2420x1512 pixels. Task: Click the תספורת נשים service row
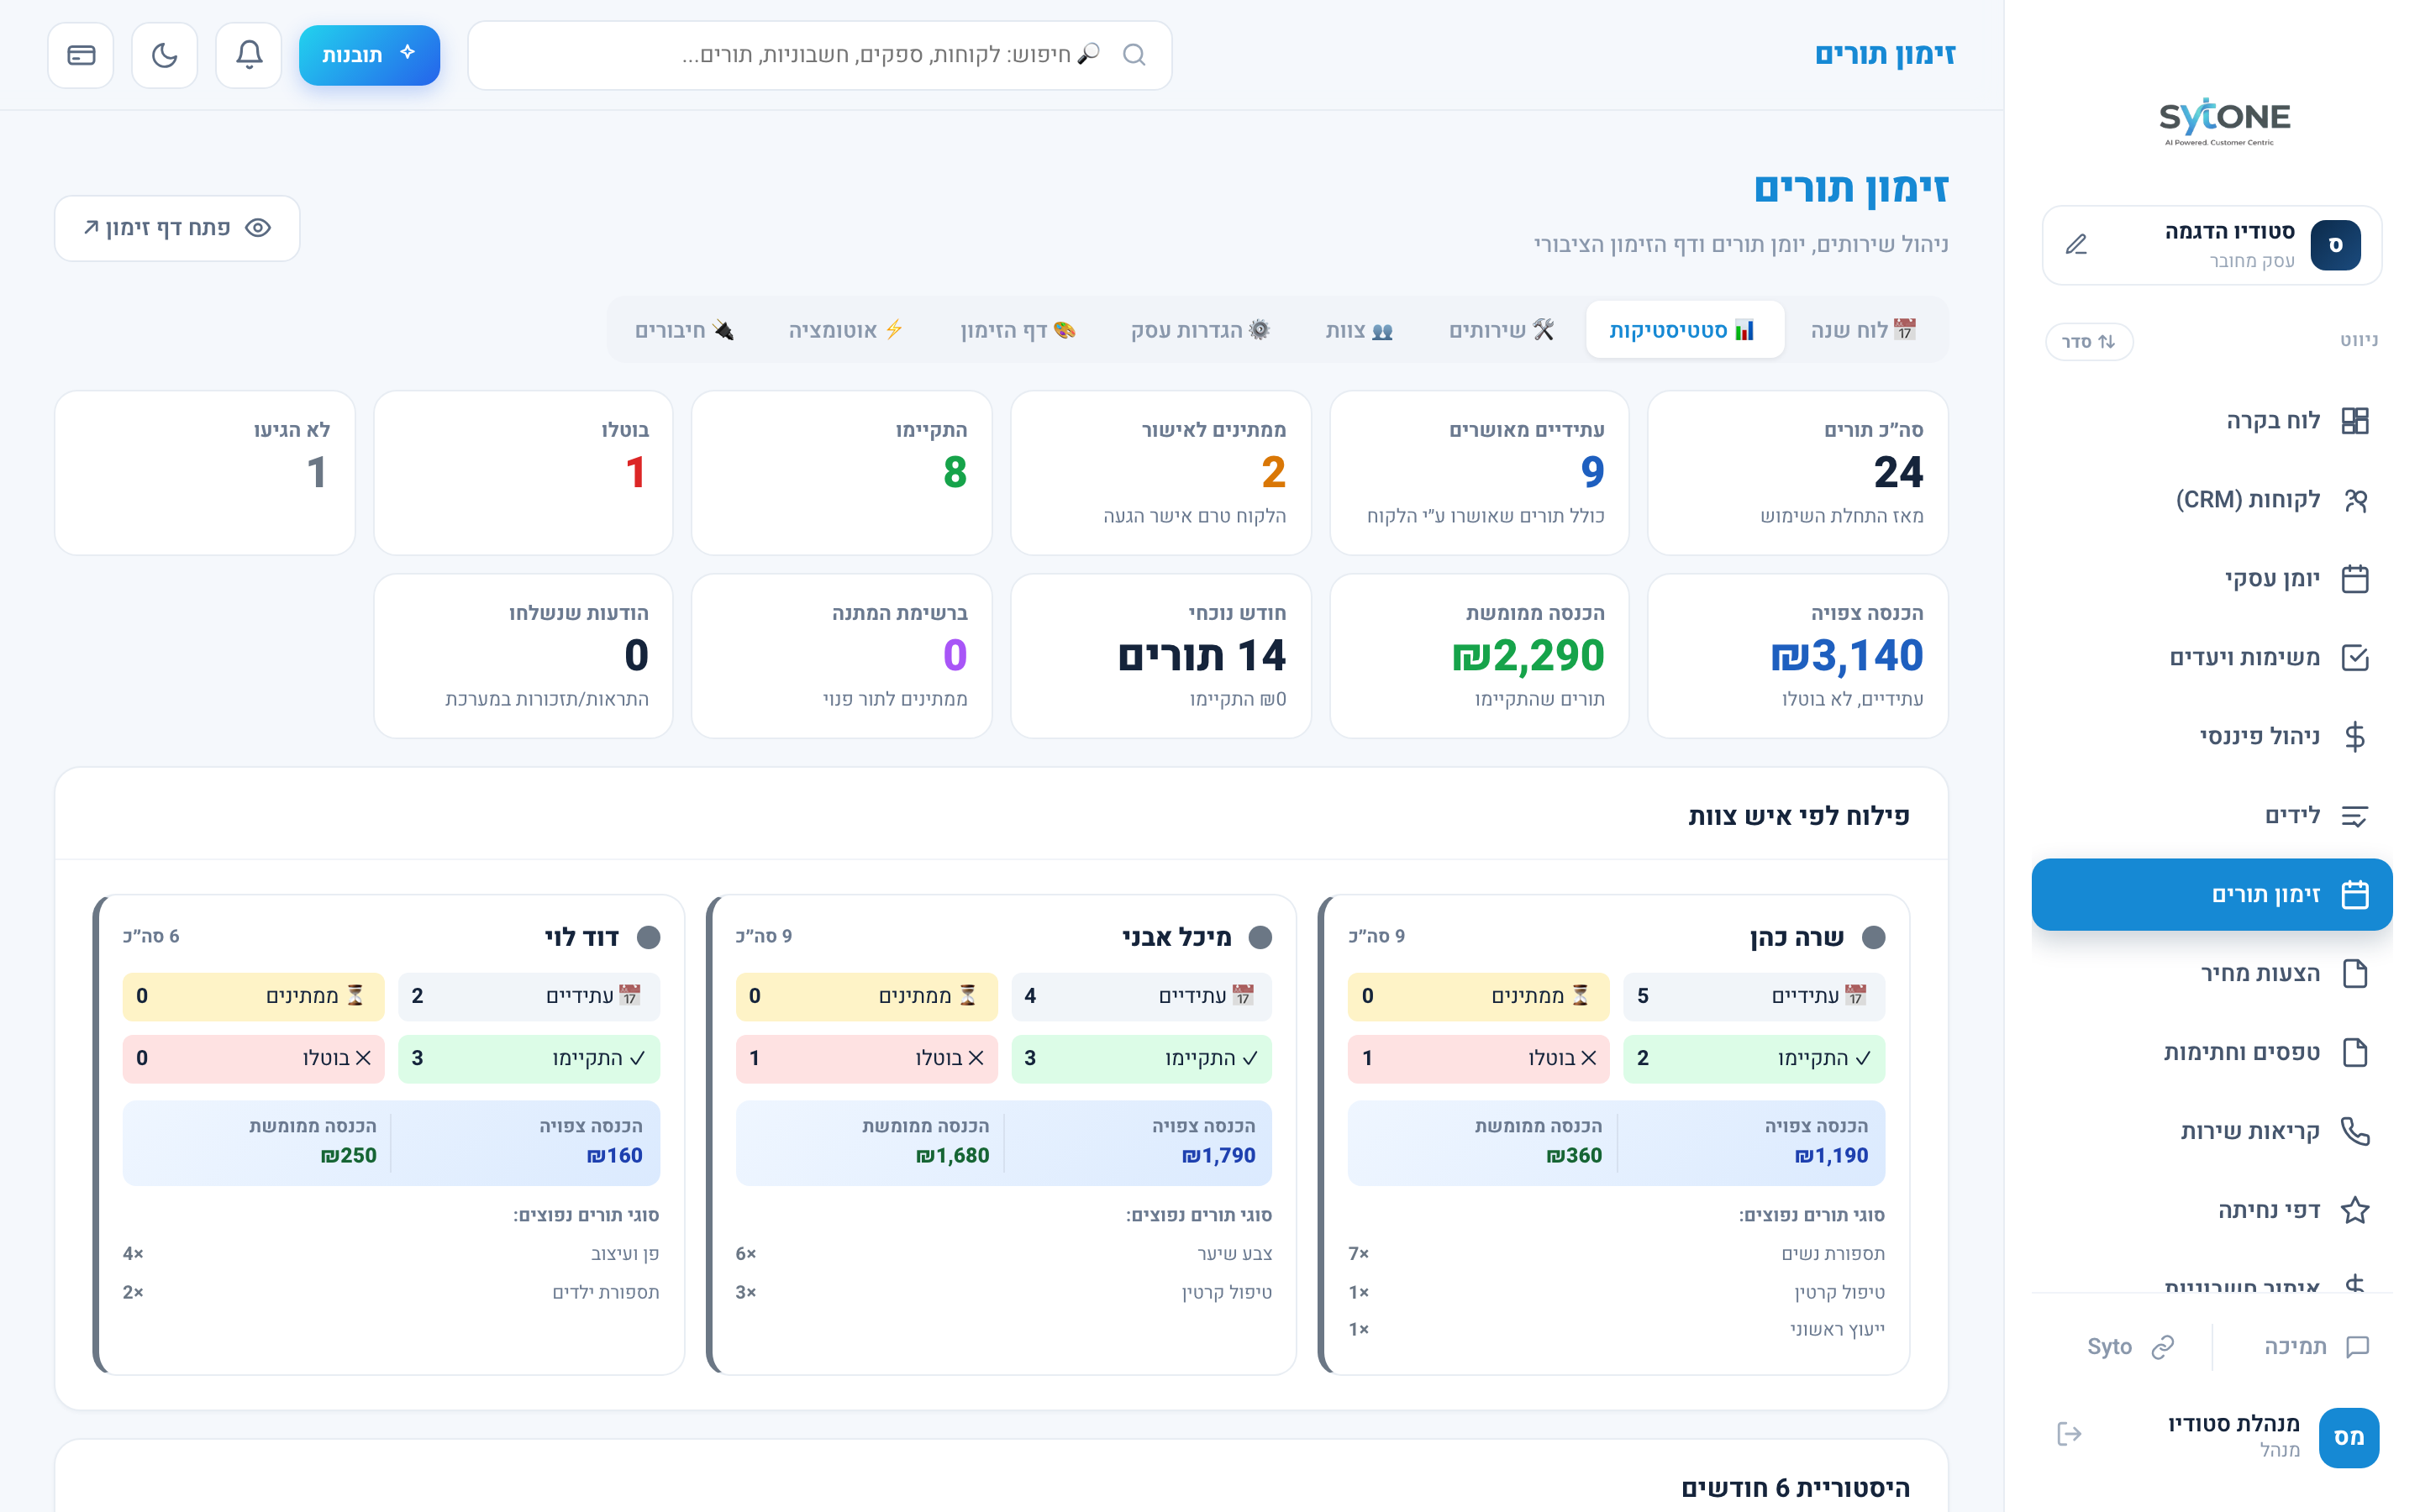[x=1616, y=1253]
